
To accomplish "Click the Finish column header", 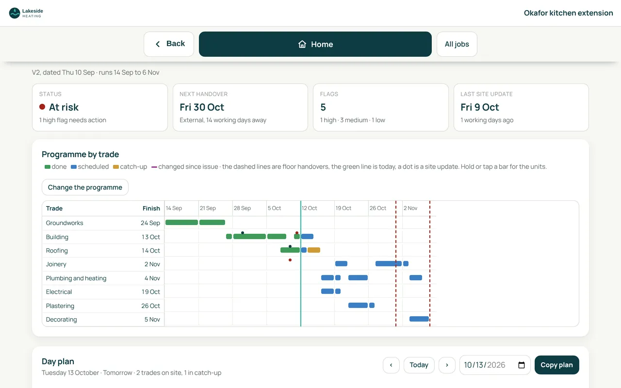I will coord(151,209).
